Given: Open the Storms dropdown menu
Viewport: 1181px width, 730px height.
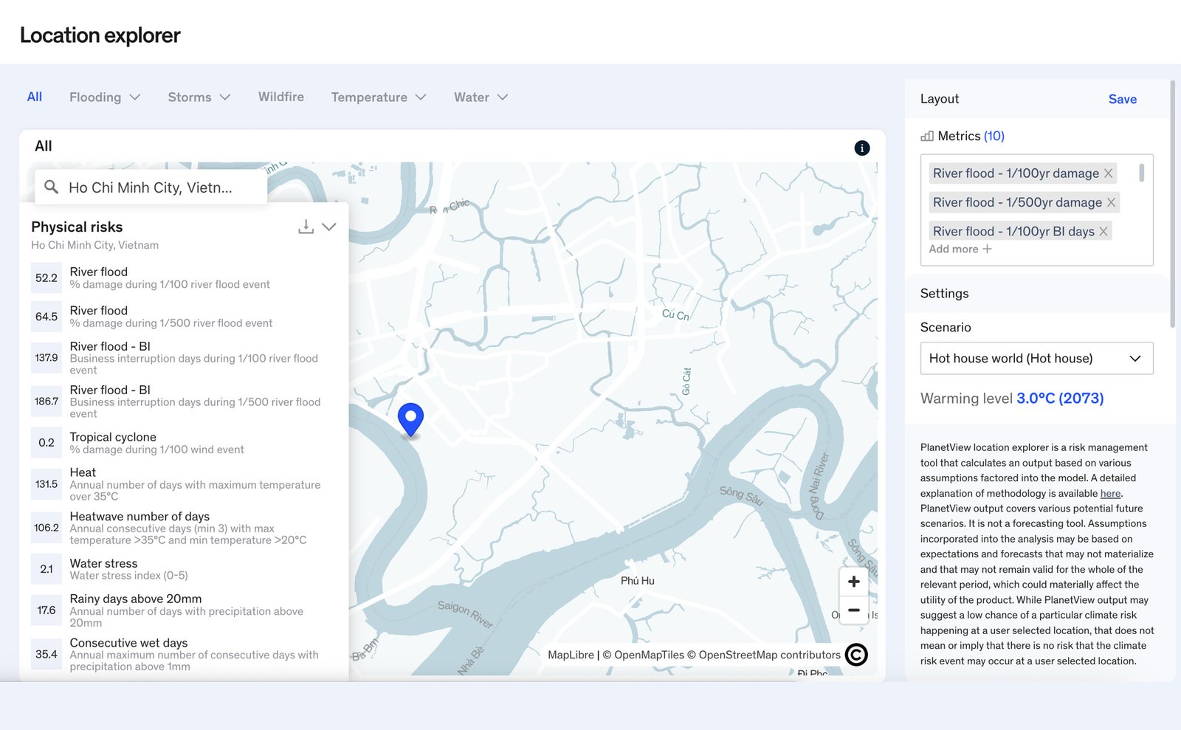Looking at the screenshot, I should [199, 97].
